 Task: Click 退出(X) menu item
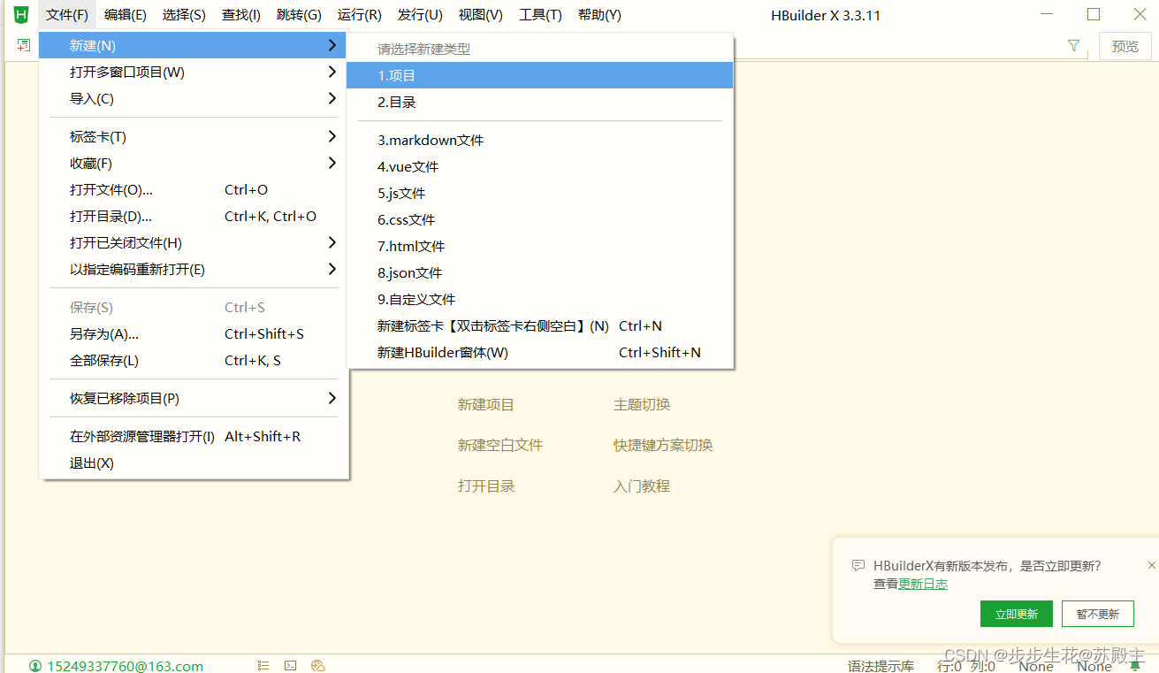tap(193, 463)
